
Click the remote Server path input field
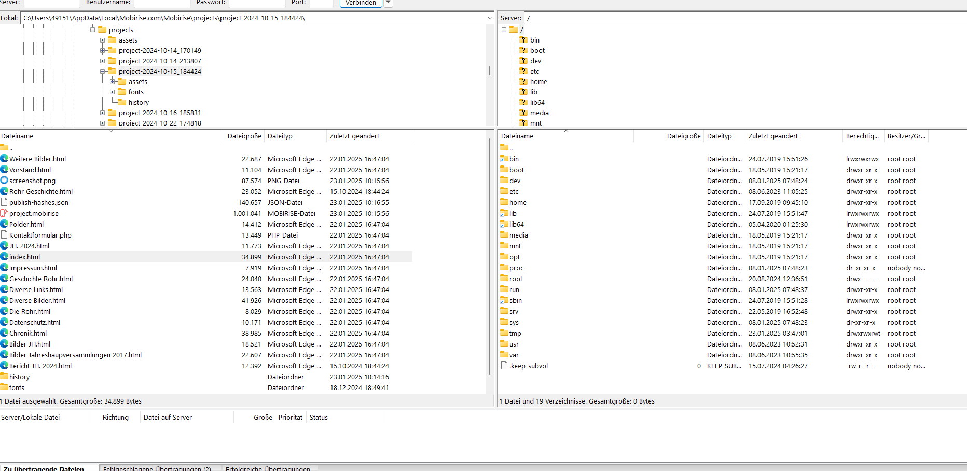(x=742, y=18)
